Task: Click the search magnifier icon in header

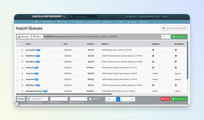Action: click(72, 17)
